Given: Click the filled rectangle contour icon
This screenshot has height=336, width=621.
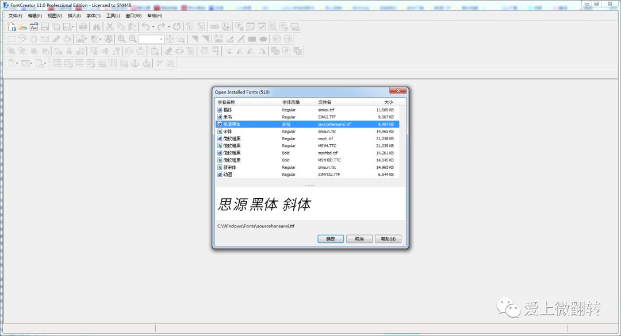Looking at the screenshot, I should 252,39.
